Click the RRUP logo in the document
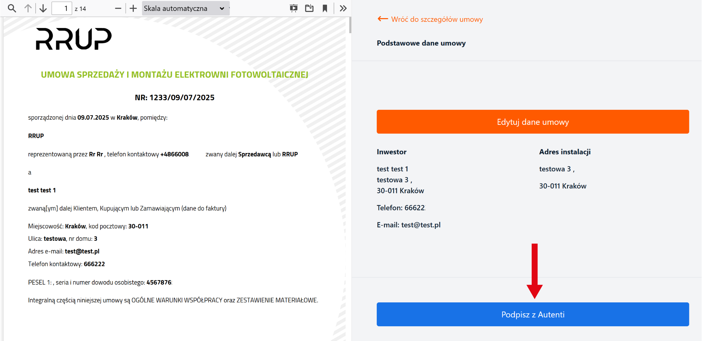Screen dimensions: 702x341 [74, 39]
